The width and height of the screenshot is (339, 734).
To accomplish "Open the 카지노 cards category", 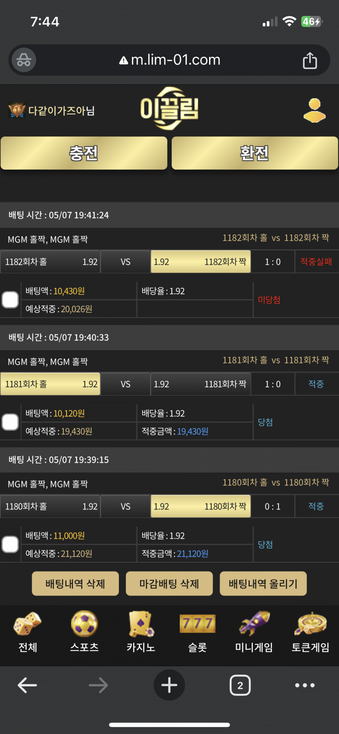I will (x=140, y=633).
